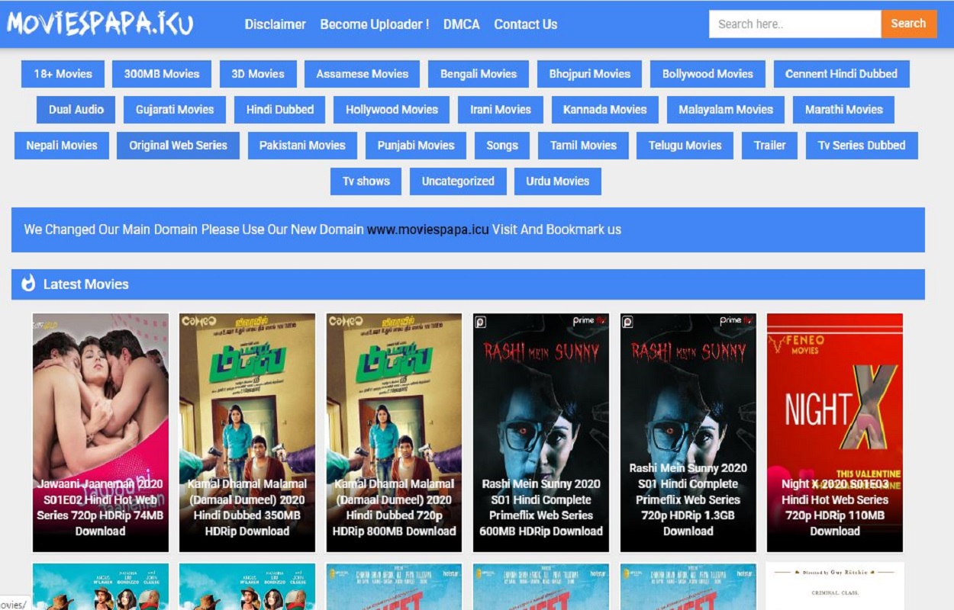The image size is (954, 610).
Task: Click the Tv Series Dubbed category
Action: (x=862, y=146)
